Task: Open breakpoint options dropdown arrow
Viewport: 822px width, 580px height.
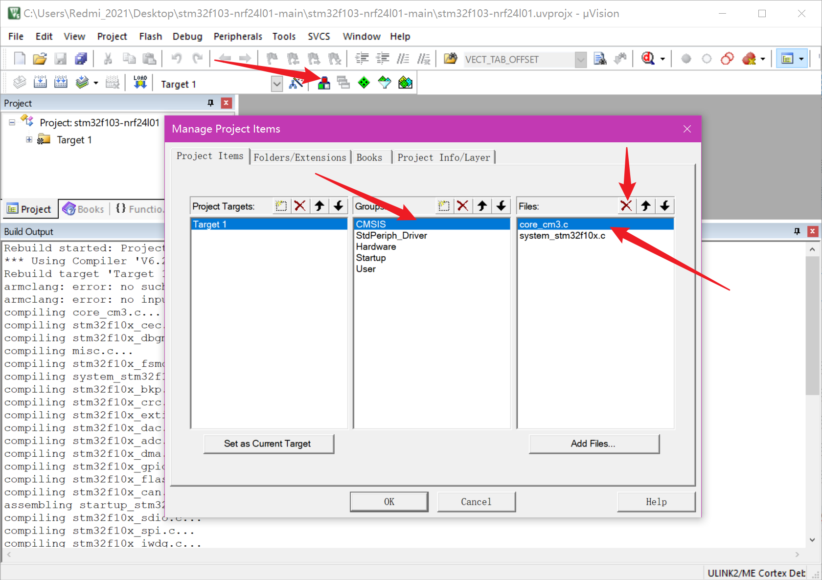Action: (x=763, y=59)
